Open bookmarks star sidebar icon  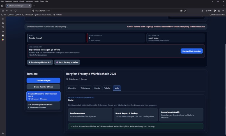(x=3, y=31)
